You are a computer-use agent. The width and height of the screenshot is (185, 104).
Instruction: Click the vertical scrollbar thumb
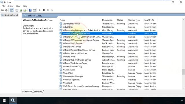pos(183,72)
